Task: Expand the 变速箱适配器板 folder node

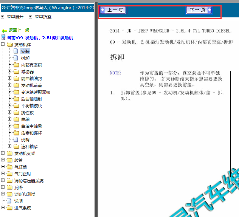Action: pyautogui.click(x=9, y=92)
